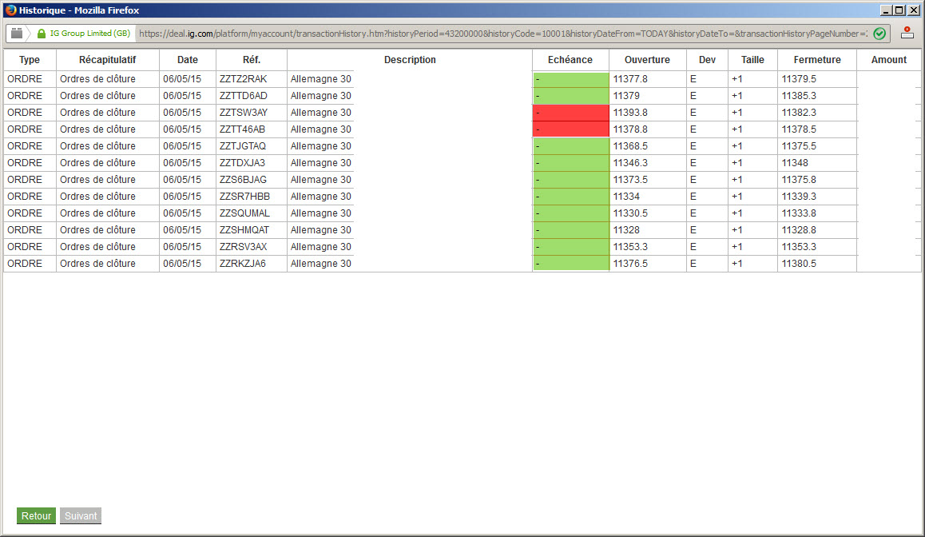
Task: Click red Echéance cell in ZZTSW3AY row
Action: (x=570, y=113)
